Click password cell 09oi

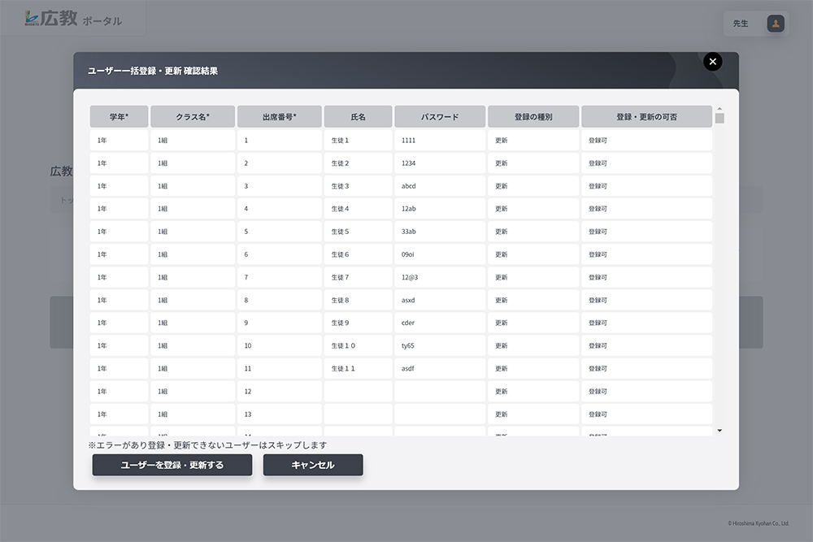pyautogui.click(x=440, y=254)
